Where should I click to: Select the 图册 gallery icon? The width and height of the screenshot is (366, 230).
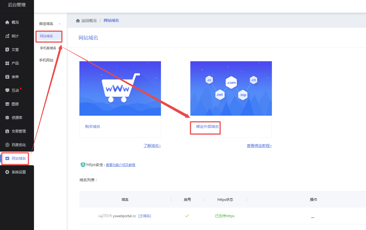coord(7,104)
